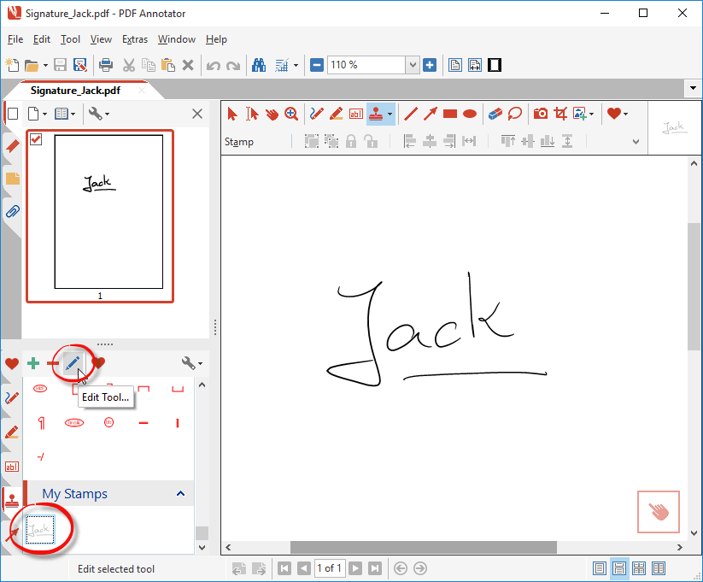
Task: Decrease zoom using the blue minus stepper
Action: [316, 64]
